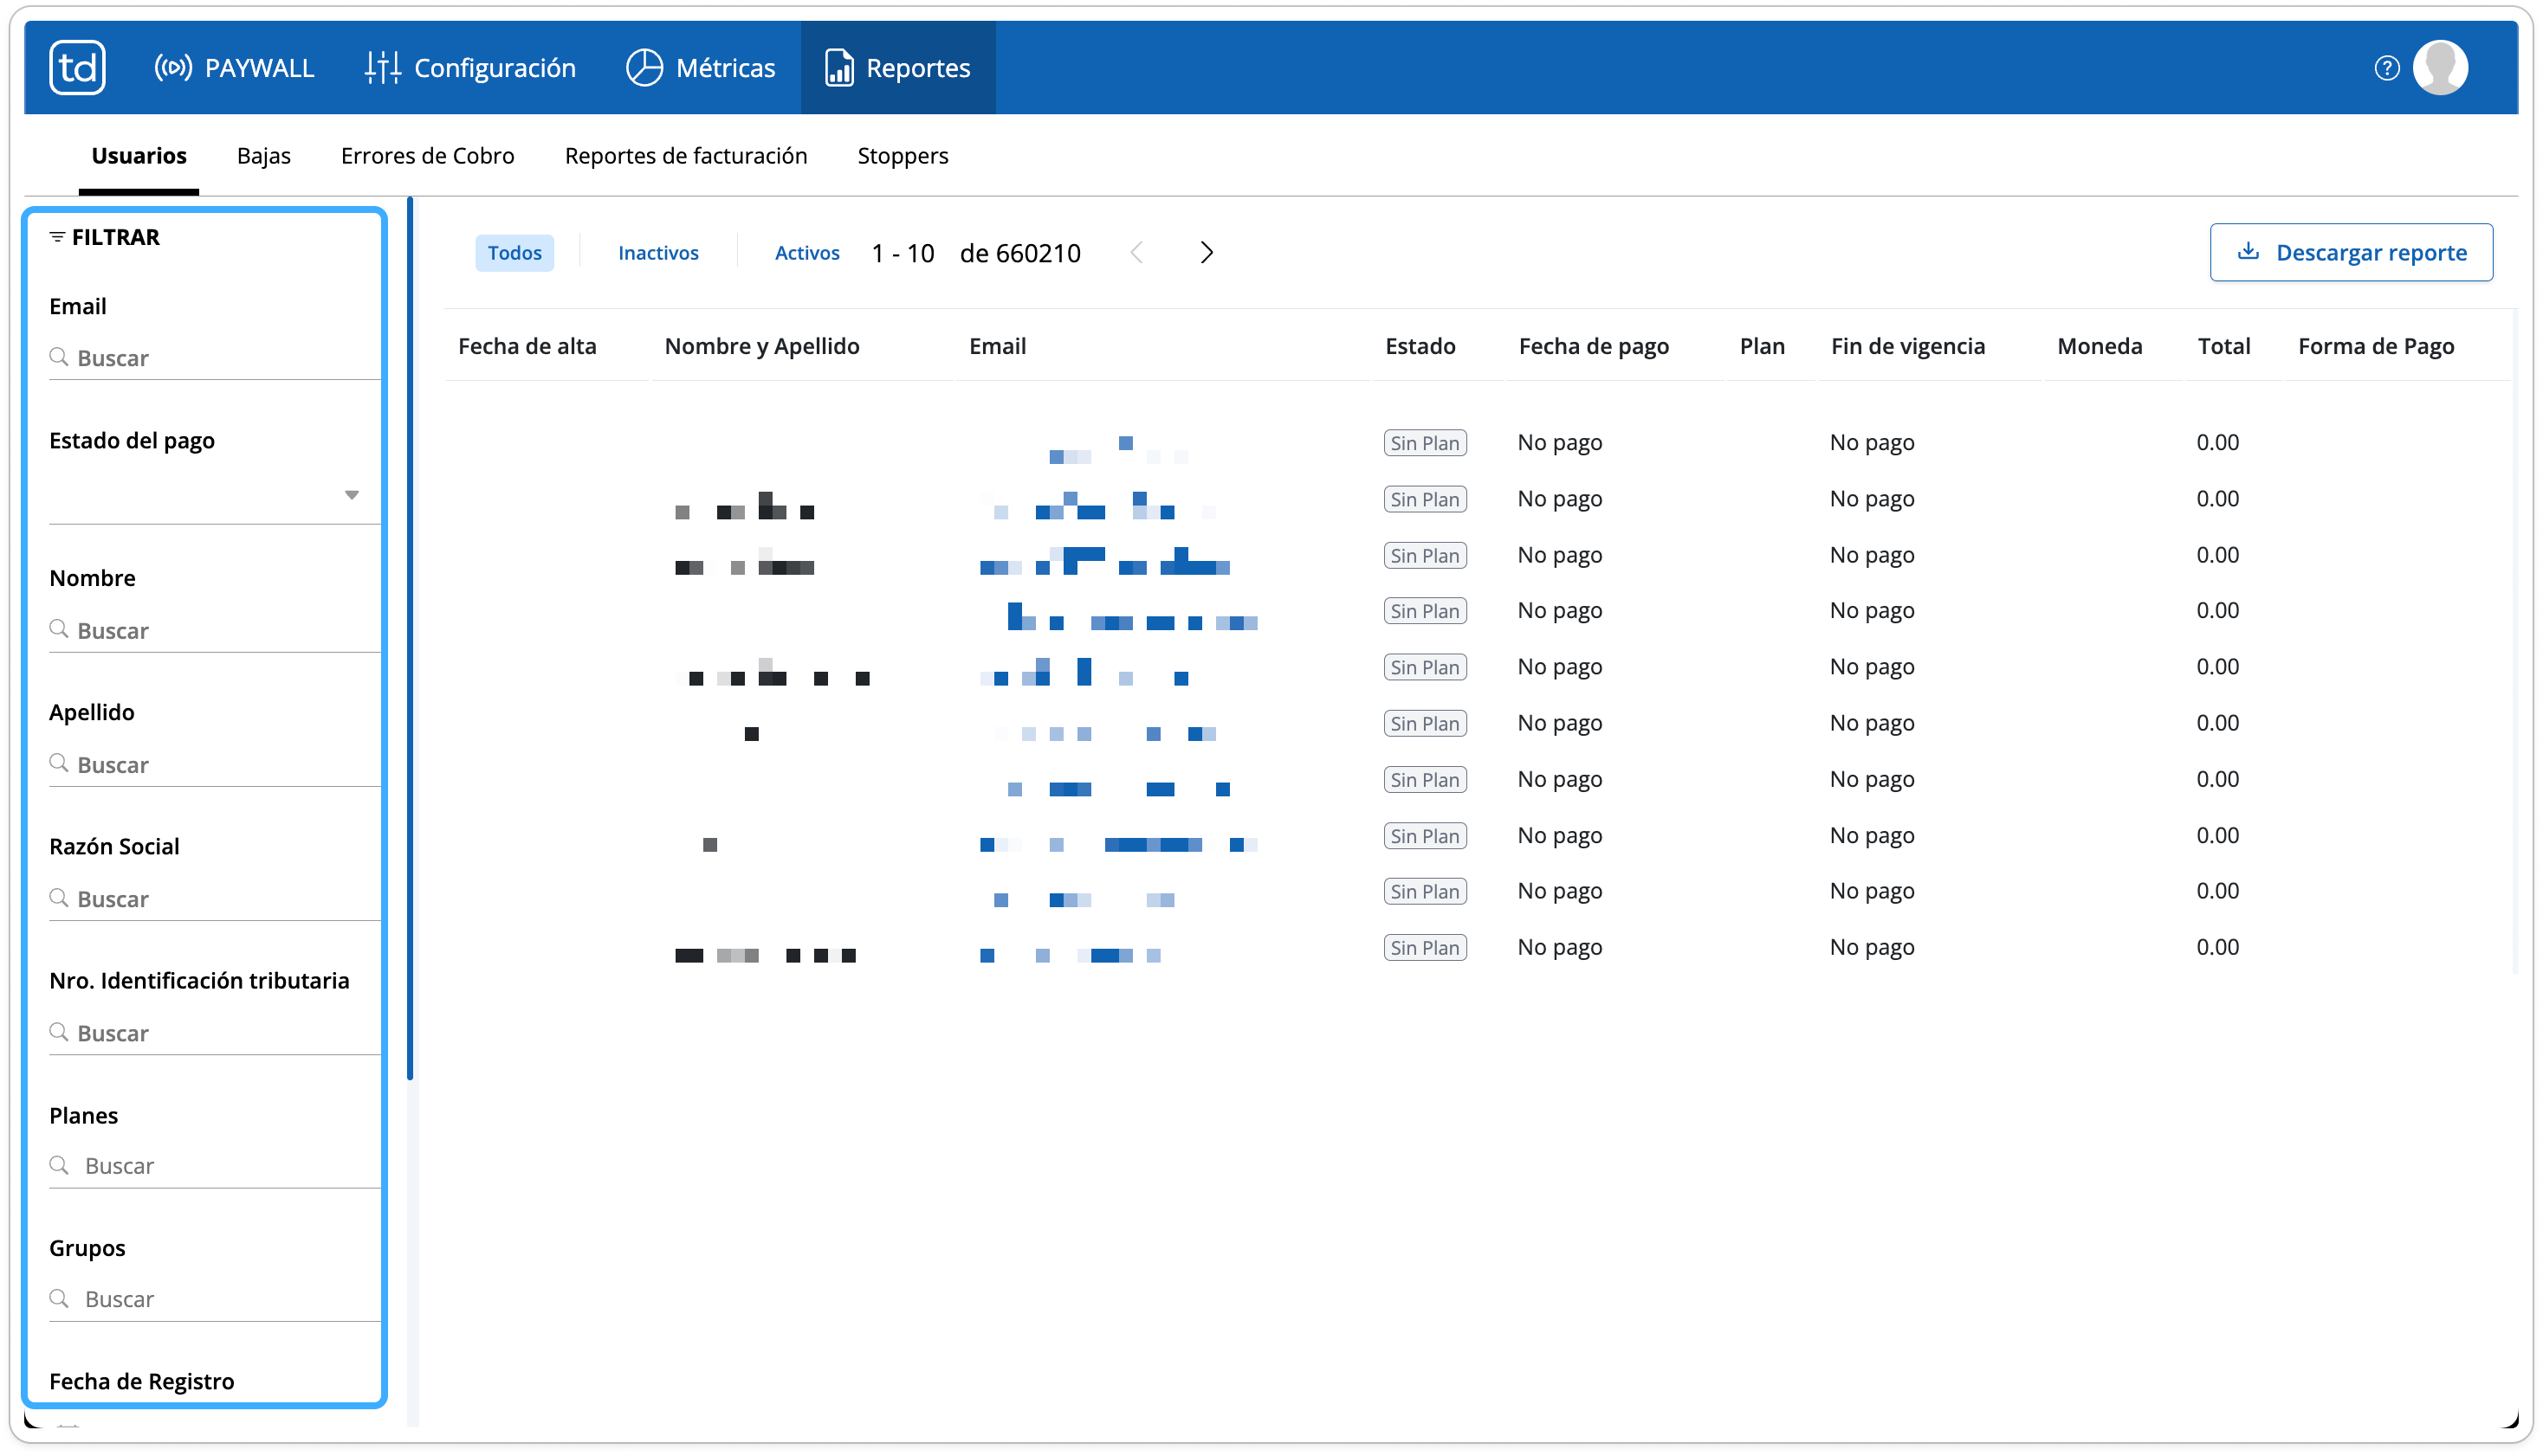Switch to the Bajas tab

[x=264, y=156]
